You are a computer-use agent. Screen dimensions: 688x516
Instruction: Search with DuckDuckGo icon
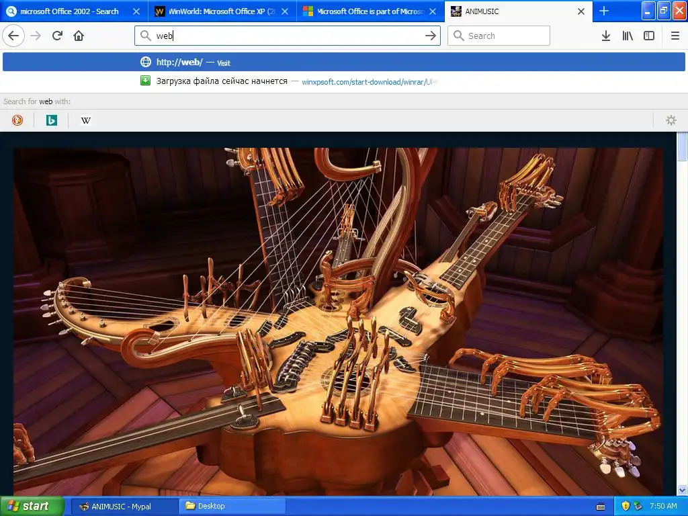[17, 120]
